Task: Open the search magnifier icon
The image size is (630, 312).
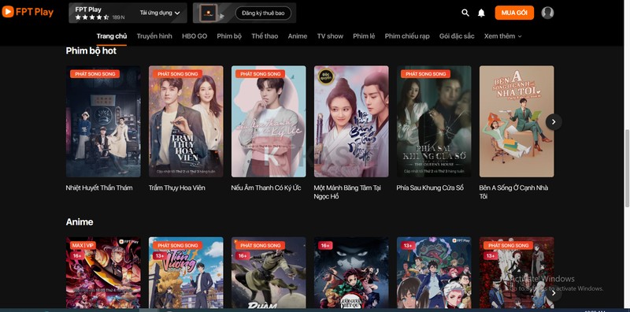Action: tap(465, 13)
